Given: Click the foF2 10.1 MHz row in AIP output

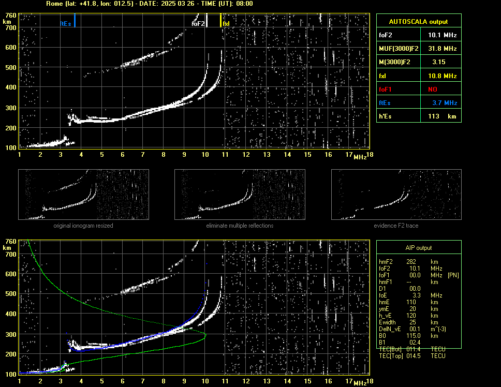Looking at the screenshot, I should (x=410, y=269).
